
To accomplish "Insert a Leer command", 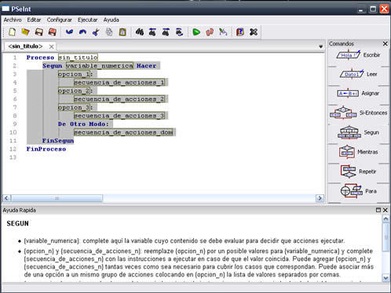I will [358, 74].
